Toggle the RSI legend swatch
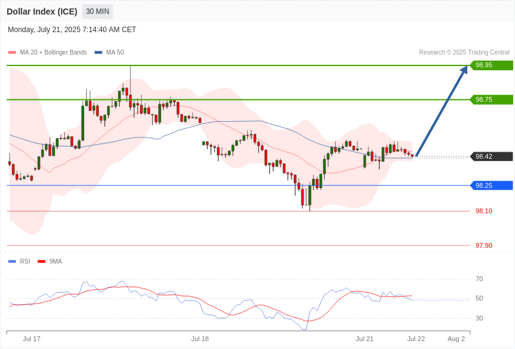 (x=12, y=261)
